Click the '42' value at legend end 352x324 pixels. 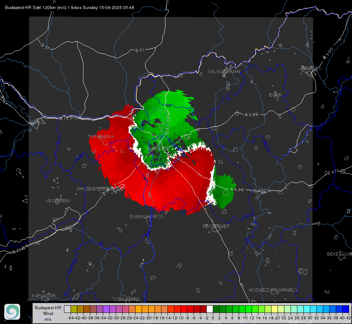(348, 318)
